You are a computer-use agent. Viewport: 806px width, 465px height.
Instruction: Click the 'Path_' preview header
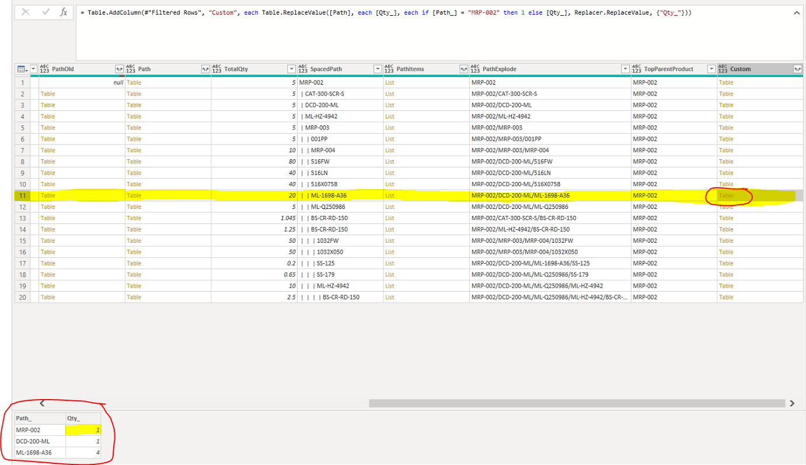[x=40, y=418]
